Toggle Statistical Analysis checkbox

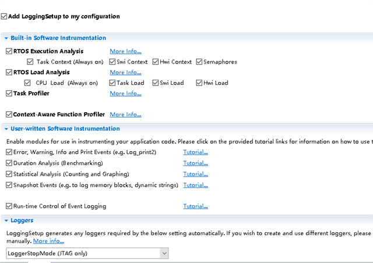point(9,174)
